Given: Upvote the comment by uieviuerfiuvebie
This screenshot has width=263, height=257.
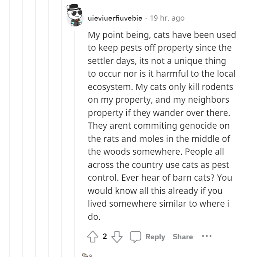Looking at the screenshot, I should click(92, 236).
